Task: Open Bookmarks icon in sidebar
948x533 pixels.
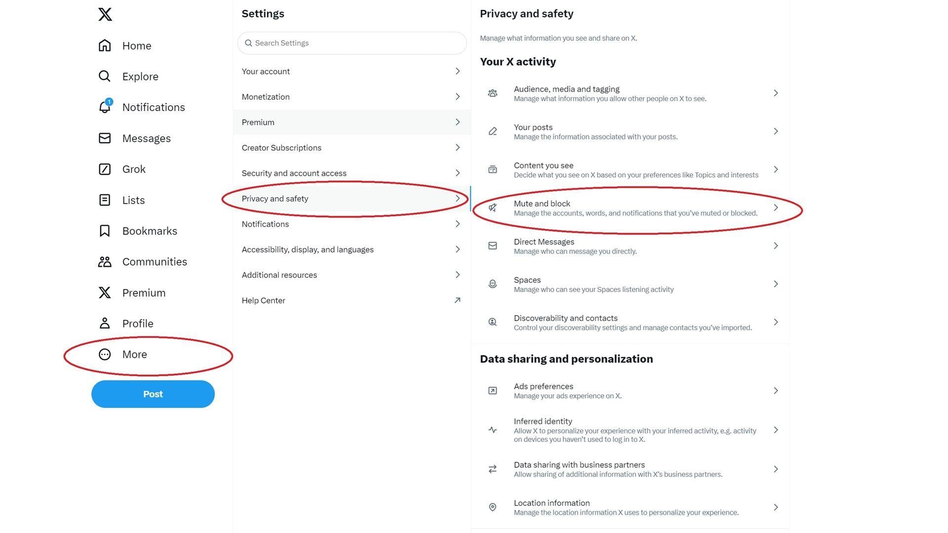Action: (105, 231)
